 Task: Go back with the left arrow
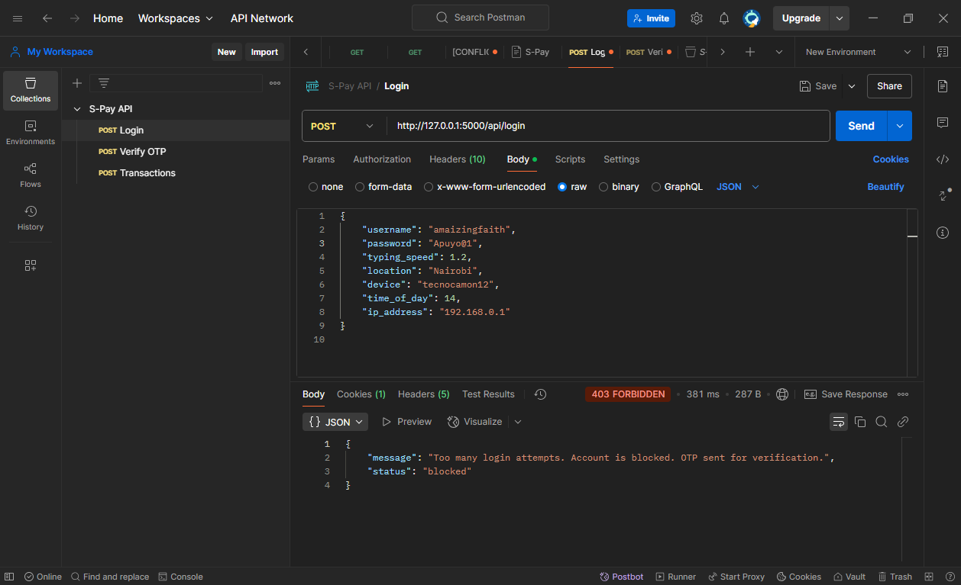pos(47,18)
